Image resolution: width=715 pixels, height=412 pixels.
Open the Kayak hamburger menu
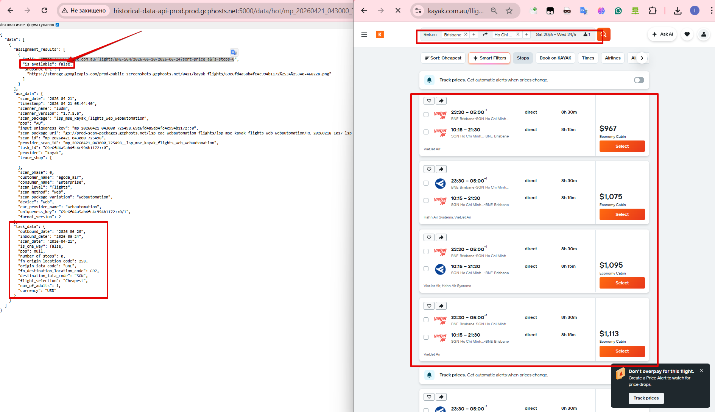pos(364,34)
